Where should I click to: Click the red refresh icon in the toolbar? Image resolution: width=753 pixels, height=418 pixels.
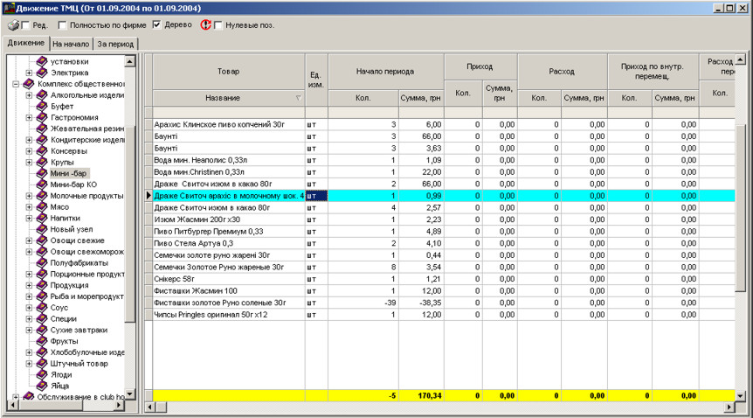(205, 24)
